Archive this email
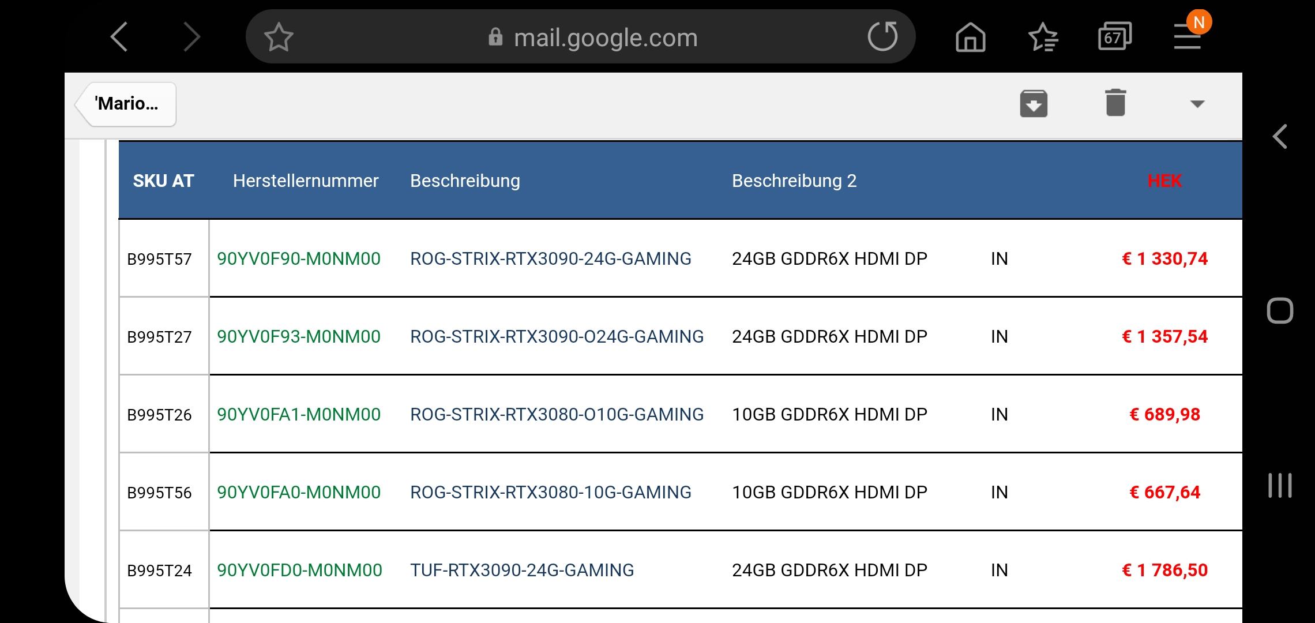This screenshot has width=1315, height=623. point(1034,104)
